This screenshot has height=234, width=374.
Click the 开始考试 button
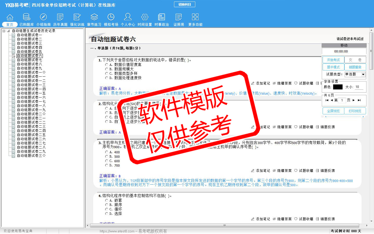pos(333,60)
